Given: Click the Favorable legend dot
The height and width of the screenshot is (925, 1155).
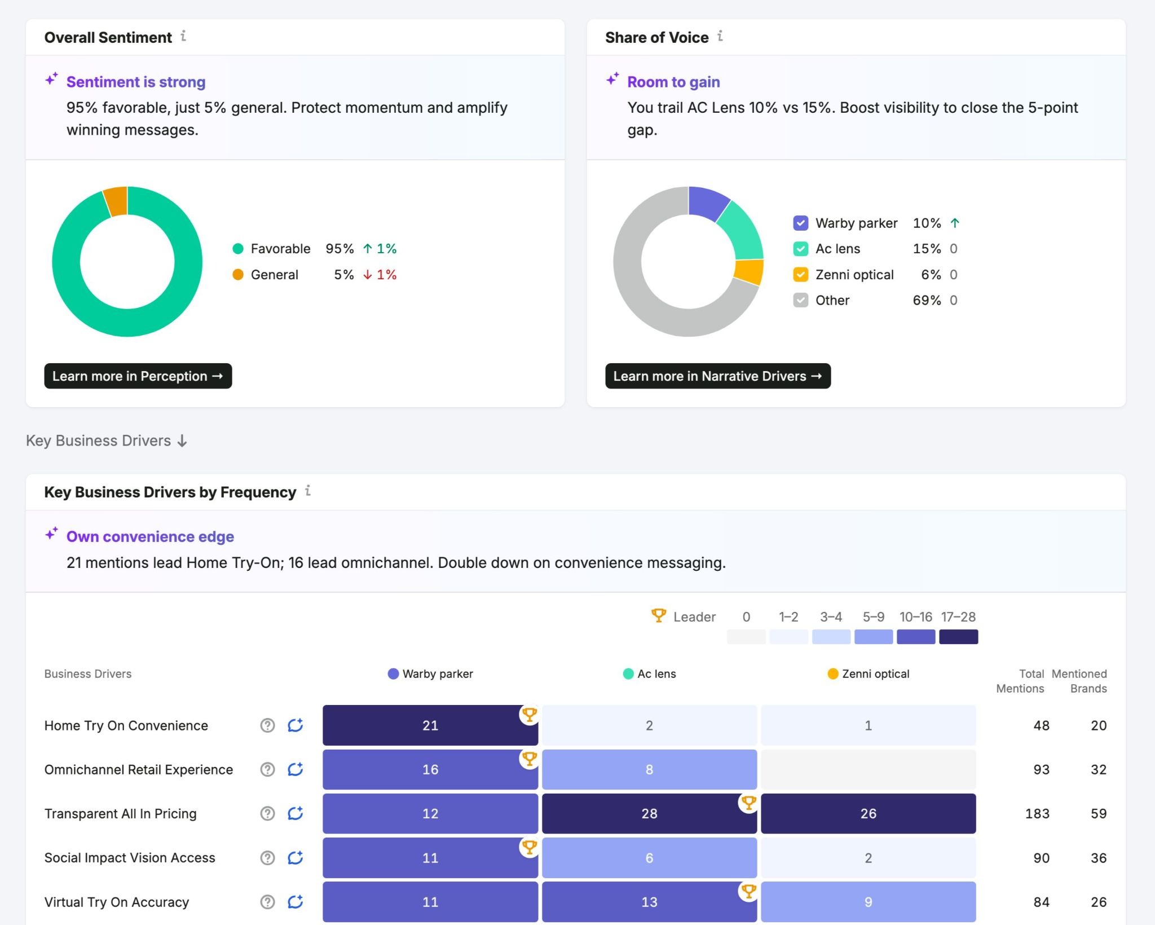Looking at the screenshot, I should [238, 249].
